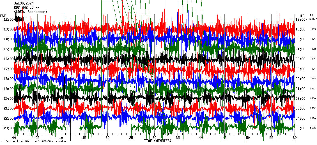317x145 pixels.
Task: Click the DC column header
Action: point(311,15)
